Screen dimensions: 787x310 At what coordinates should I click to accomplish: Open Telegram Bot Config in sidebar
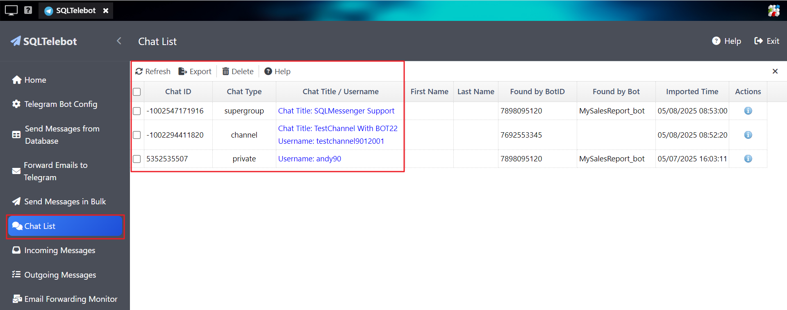(x=60, y=104)
